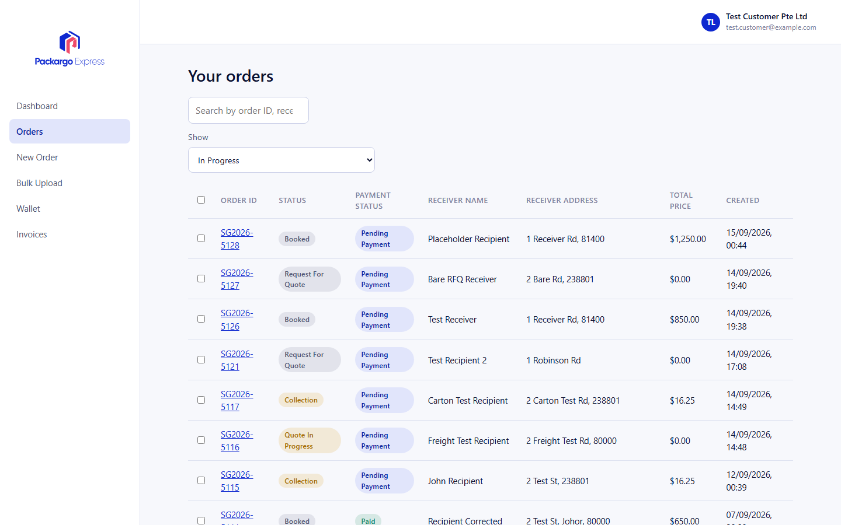Image resolution: width=841 pixels, height=525 pixels.
Task: Click the CREATED column header
Action: point(743,200)
